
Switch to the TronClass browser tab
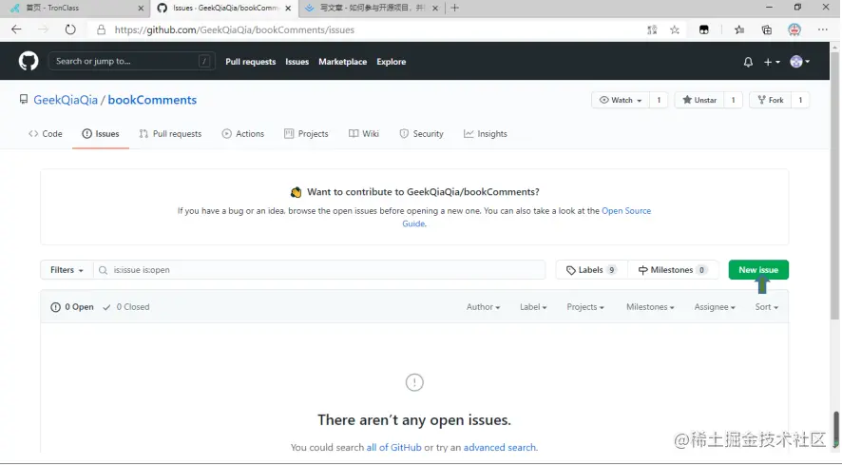(75, 8)
